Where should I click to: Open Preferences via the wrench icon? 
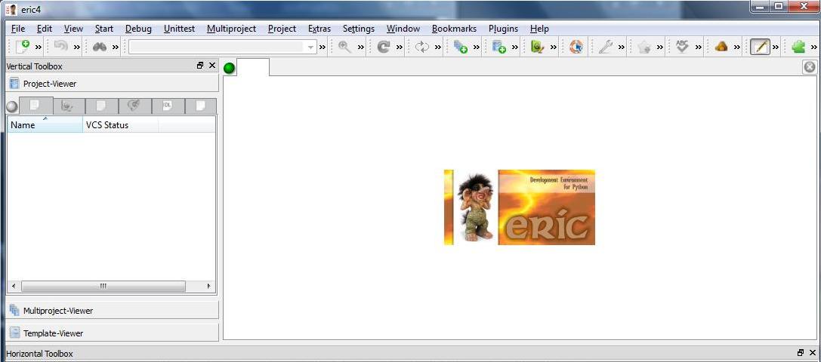[x=606, y=47]
